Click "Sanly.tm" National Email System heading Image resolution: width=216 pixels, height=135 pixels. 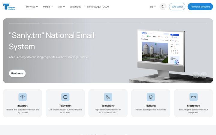click(x=52, y=41)
